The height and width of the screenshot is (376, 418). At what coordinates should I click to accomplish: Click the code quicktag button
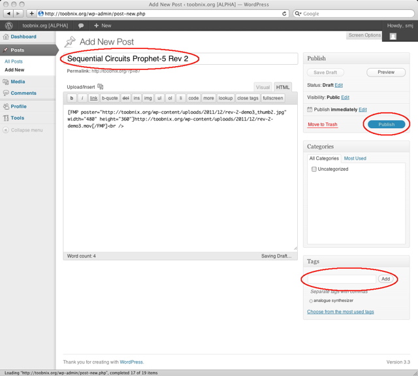coord(193,98)
